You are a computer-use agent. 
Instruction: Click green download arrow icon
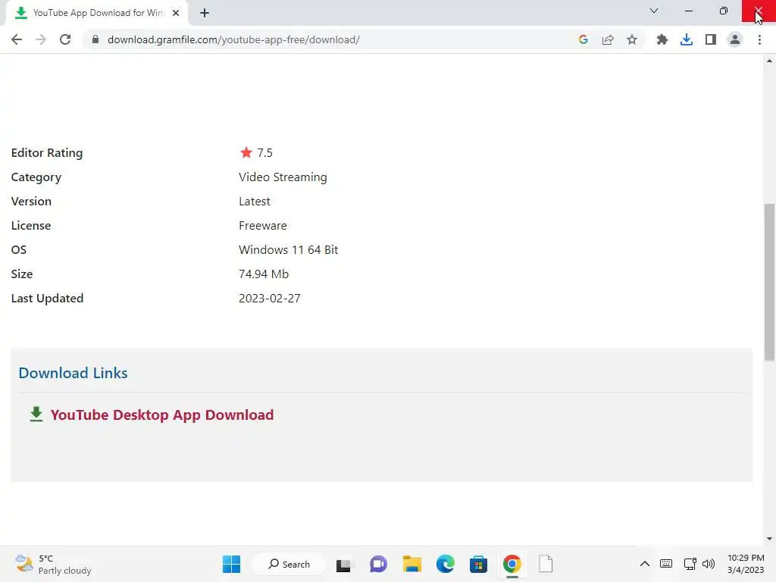tap(36, 415)
